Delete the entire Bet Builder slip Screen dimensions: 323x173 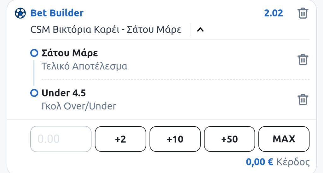303,14
